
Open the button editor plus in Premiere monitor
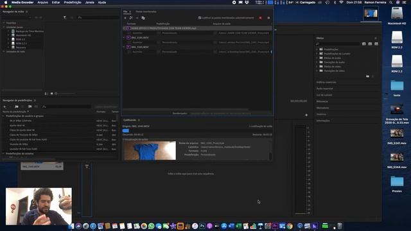tap(306, 115)
